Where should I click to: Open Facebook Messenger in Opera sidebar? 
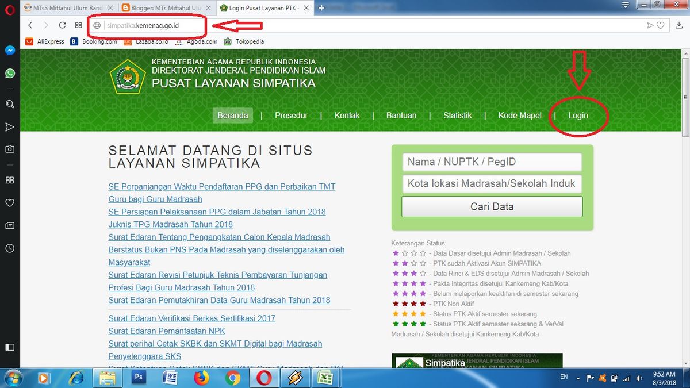click(10, 51)
